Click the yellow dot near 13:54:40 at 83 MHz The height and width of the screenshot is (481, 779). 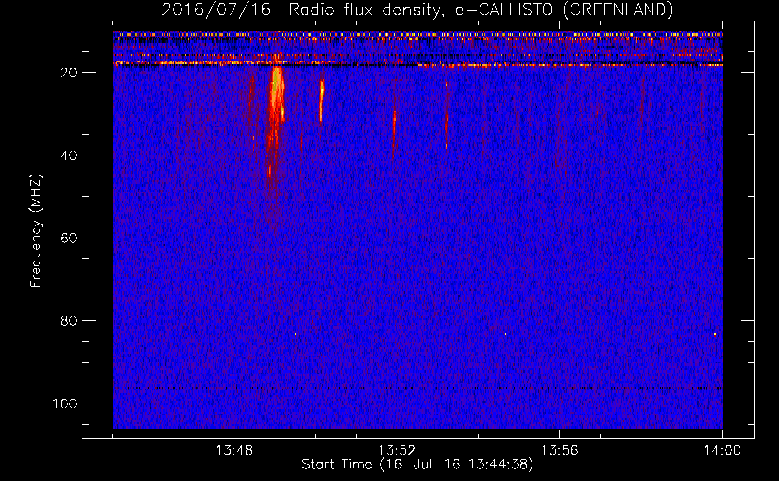click(x=505, y=334)
